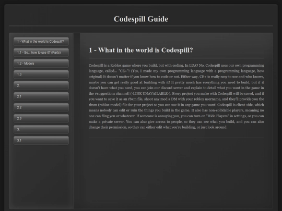Click the Codespill description paragraph text
Viewport: 282px width, 211px height.
177,96
